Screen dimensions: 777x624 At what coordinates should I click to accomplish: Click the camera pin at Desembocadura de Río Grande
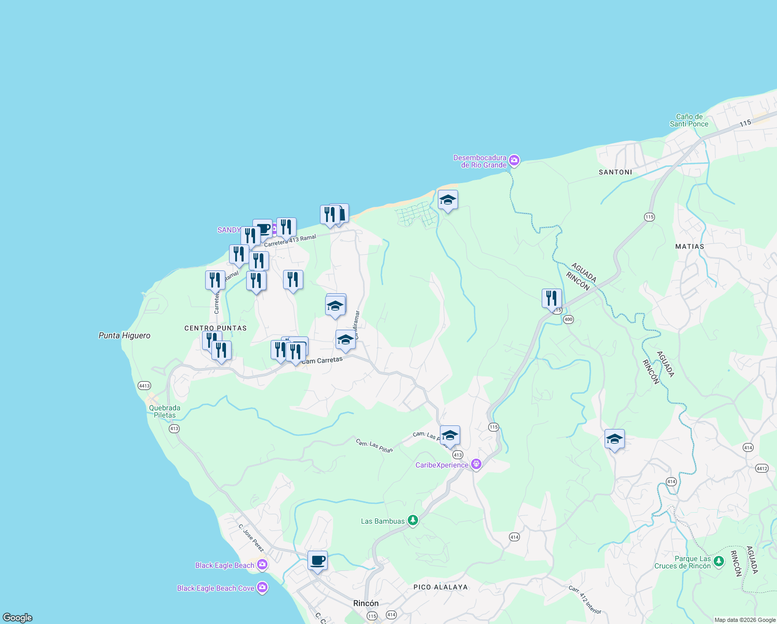click(x=514, y=161)
